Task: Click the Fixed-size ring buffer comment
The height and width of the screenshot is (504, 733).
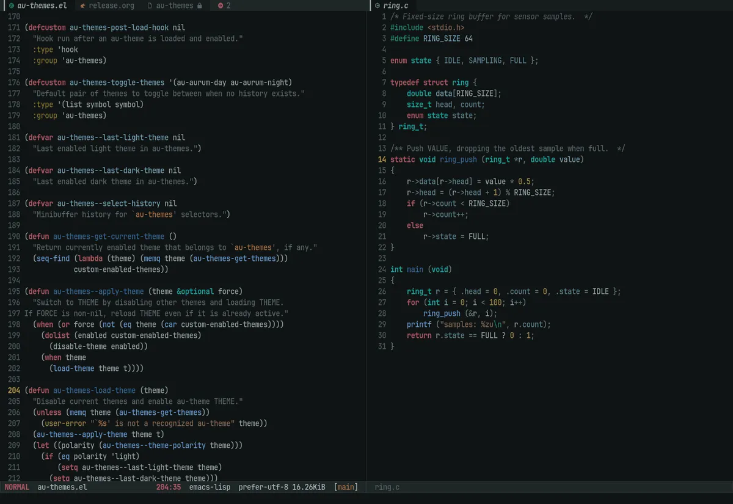Action: [x=491, y=16]
